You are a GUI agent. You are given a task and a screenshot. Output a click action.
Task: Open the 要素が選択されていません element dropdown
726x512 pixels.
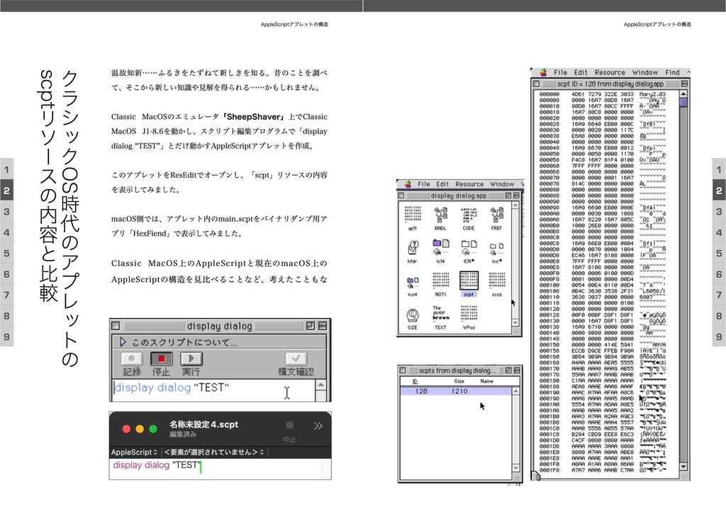click(x=213, y=452)
